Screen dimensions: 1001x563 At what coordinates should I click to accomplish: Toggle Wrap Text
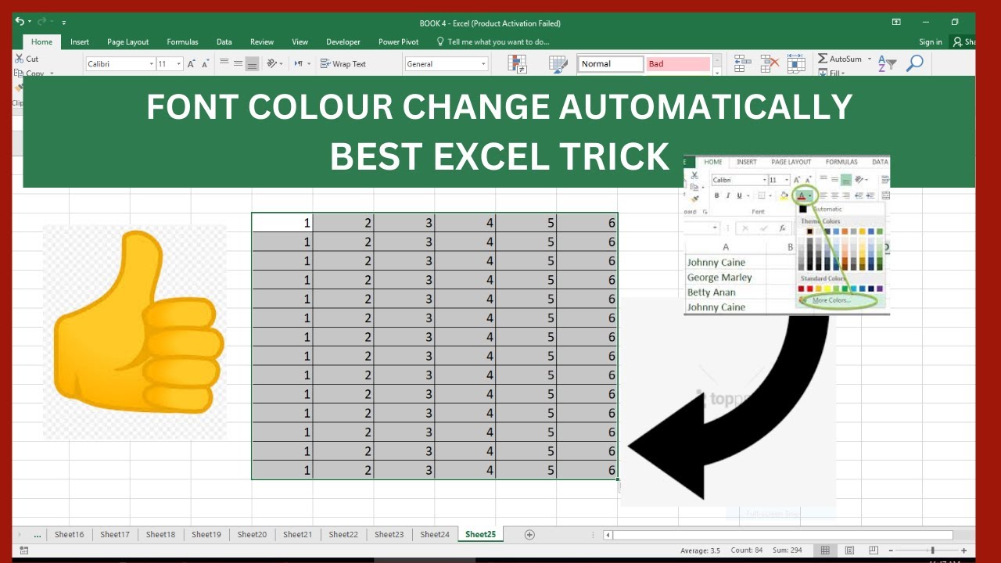(343, 64)
